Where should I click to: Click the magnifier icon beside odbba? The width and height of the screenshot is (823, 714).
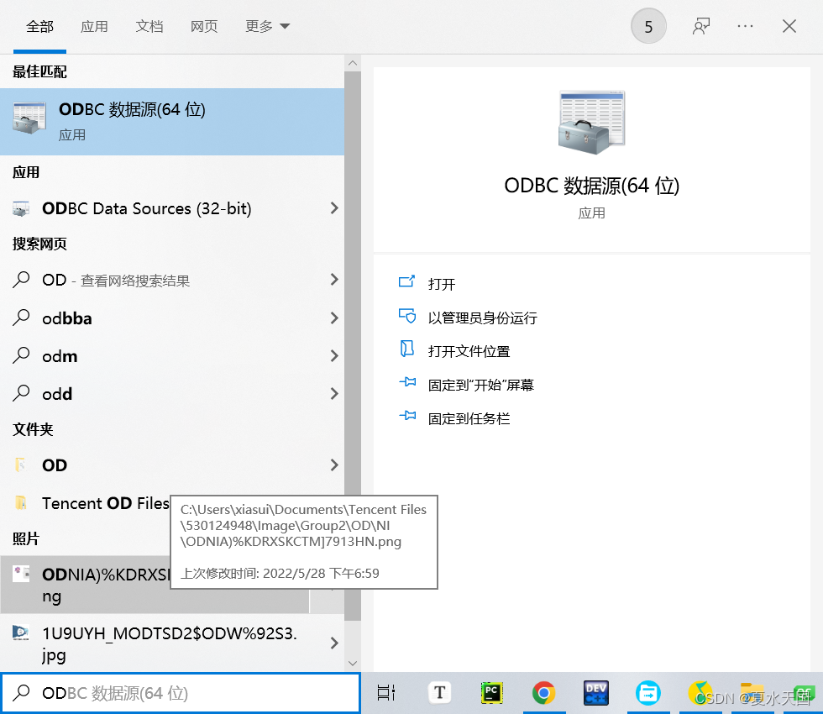(x=21, y=318)
